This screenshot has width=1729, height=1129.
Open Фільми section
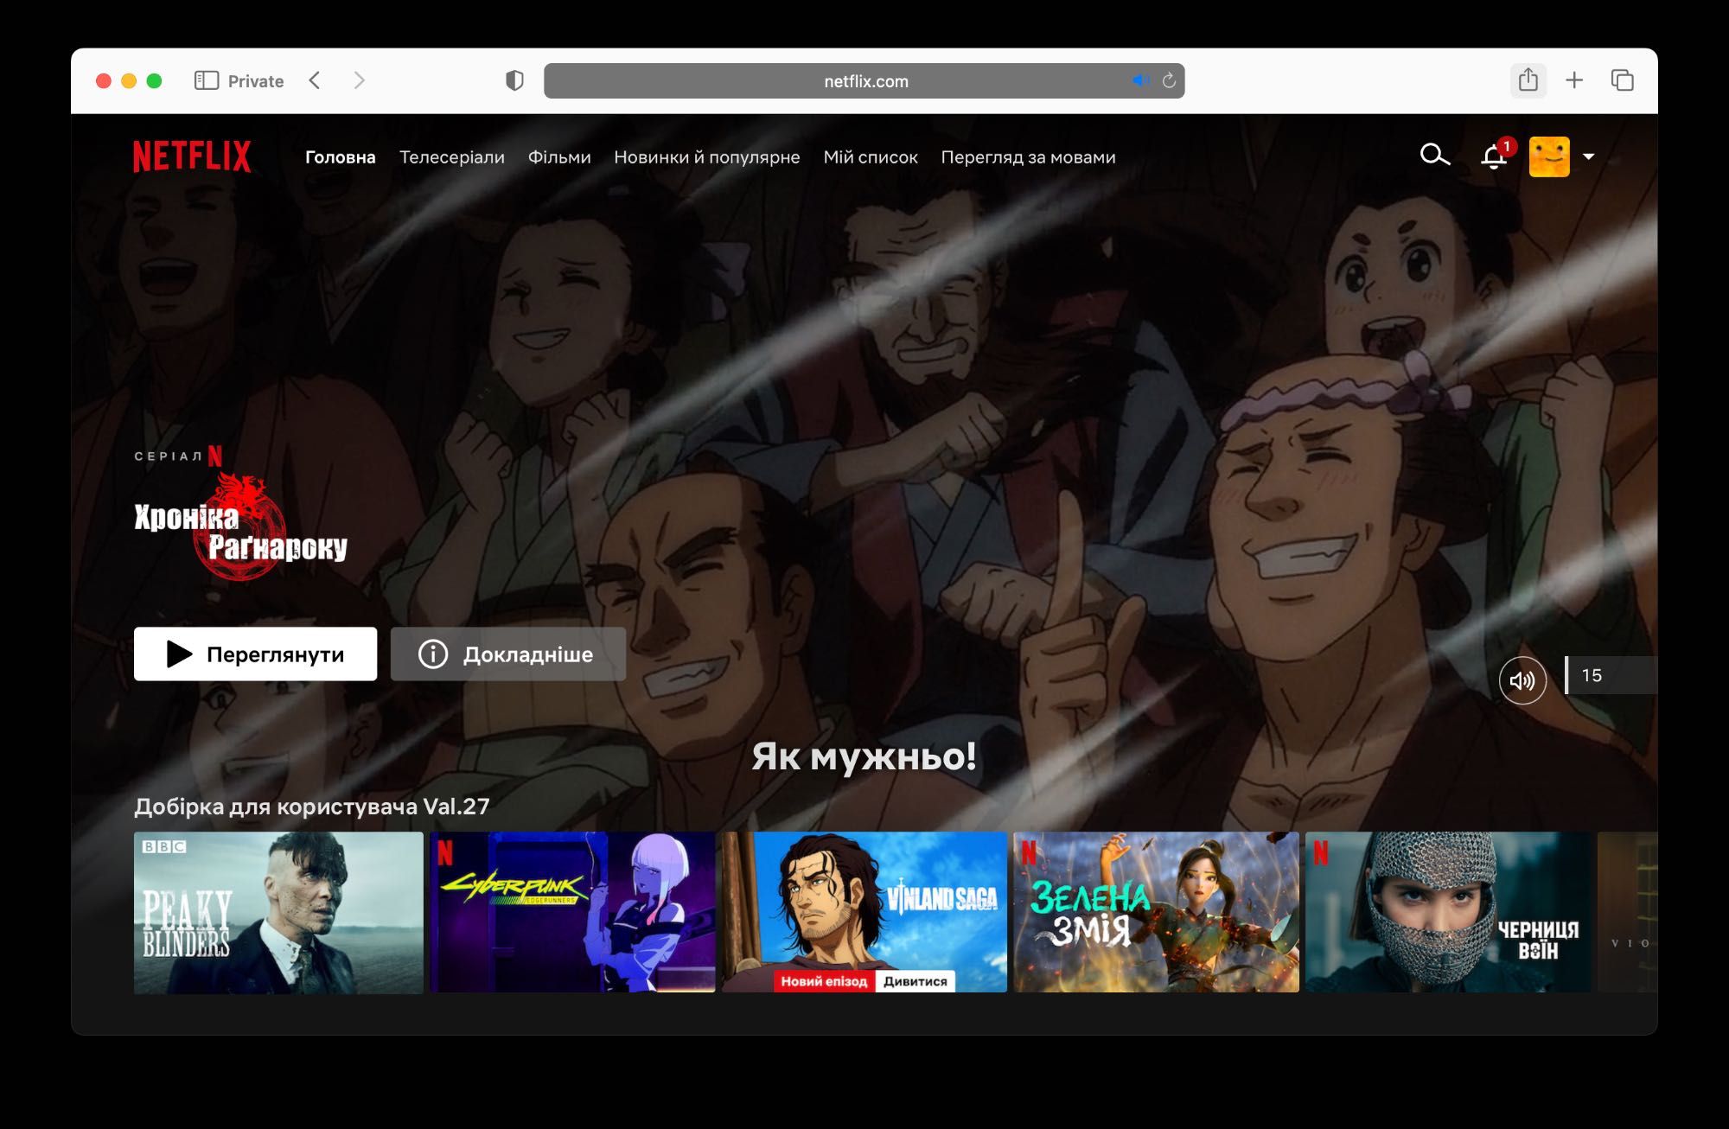click(x=559, y=157)
